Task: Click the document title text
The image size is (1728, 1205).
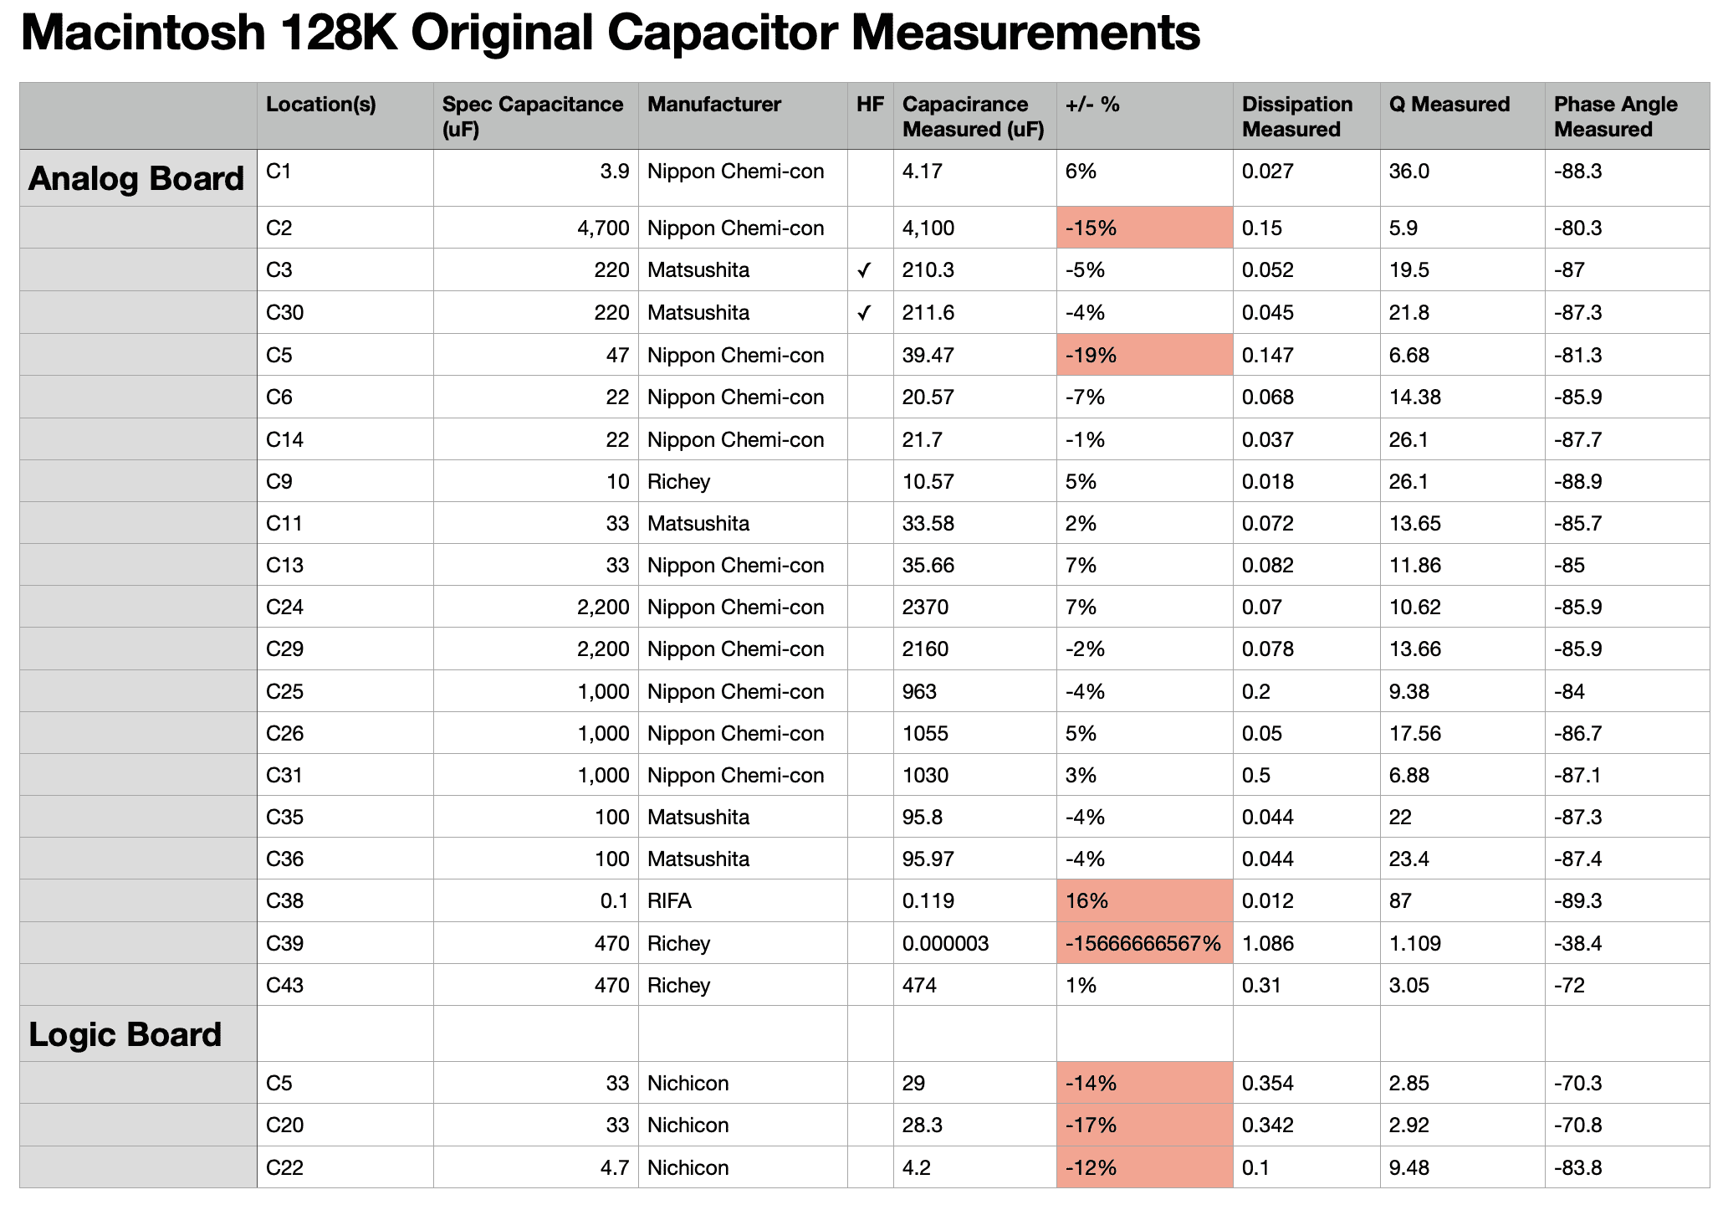Action: (611, 33)
